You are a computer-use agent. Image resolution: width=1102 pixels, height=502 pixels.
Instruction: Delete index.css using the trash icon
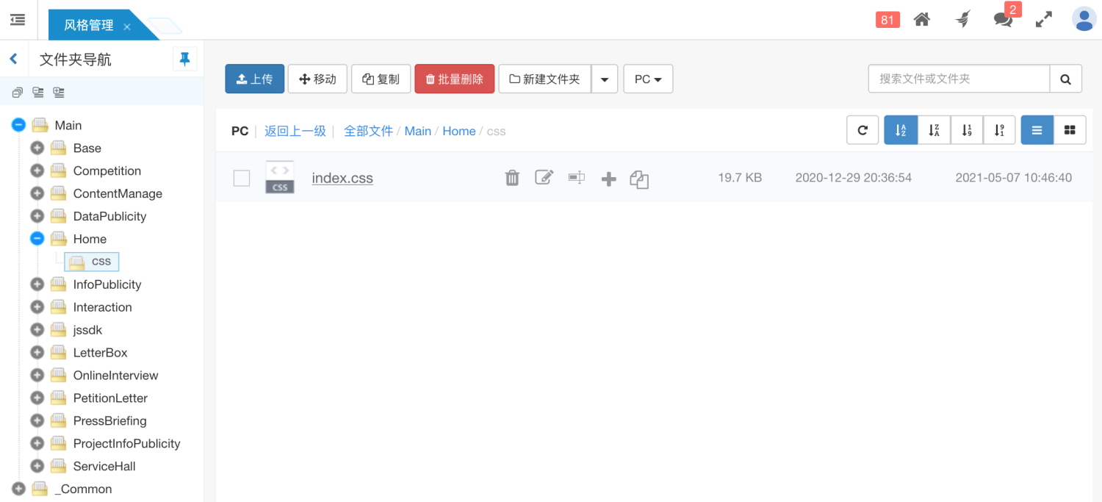tap(512, 178)
